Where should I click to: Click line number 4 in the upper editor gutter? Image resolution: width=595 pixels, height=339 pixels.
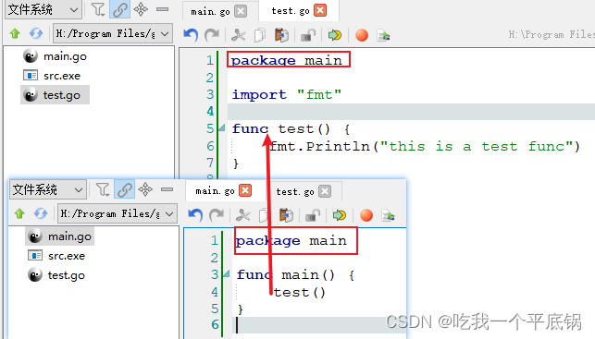point(210,112)
